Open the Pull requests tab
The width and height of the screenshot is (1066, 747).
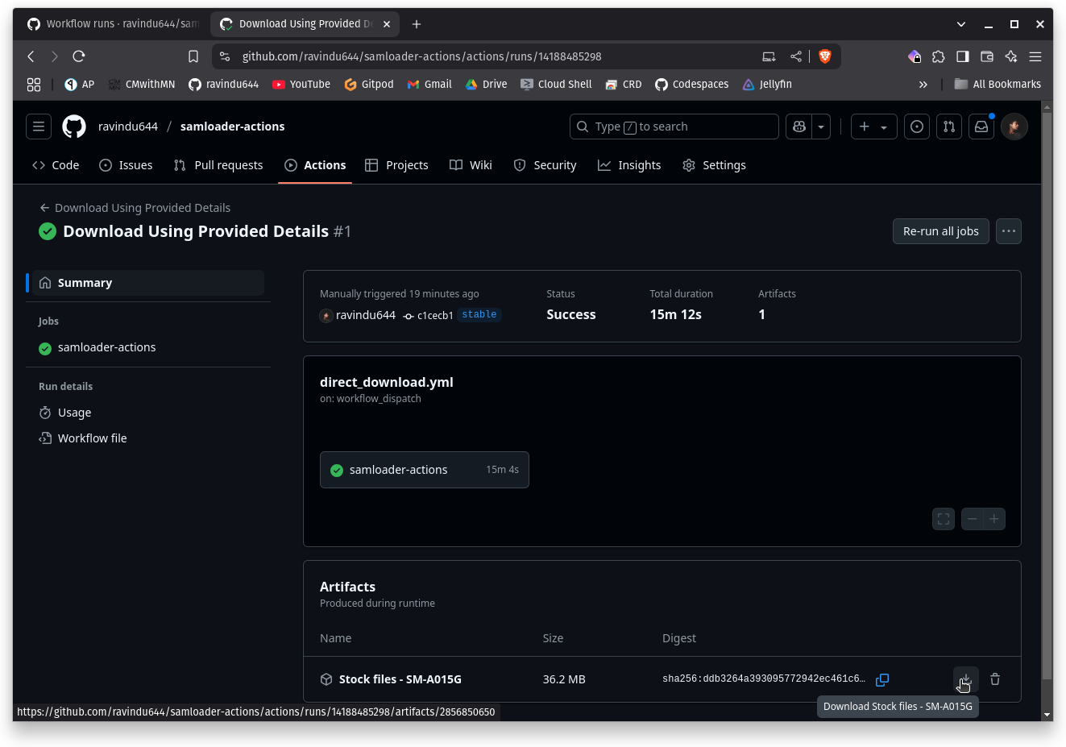pyautogui.click(x=218, y=165)
